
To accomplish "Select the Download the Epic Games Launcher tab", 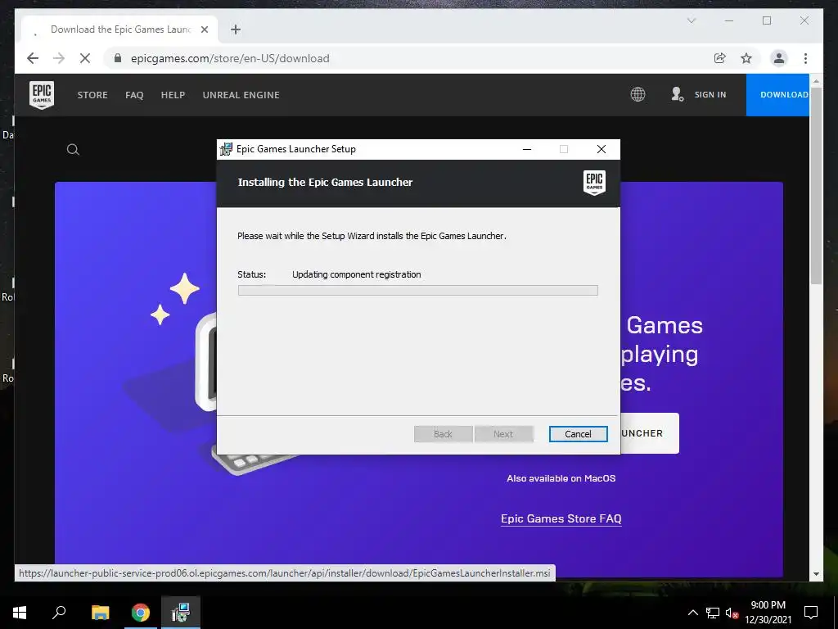I will [x=119, y=29].
